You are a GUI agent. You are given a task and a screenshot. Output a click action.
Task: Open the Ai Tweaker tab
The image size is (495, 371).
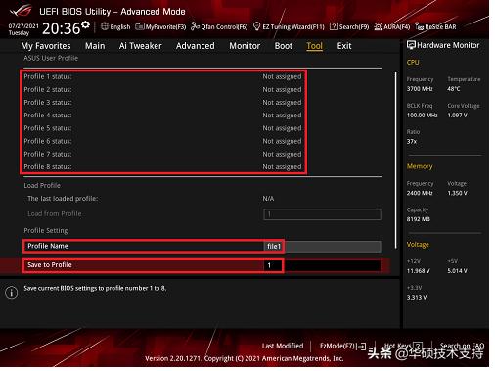140,46
